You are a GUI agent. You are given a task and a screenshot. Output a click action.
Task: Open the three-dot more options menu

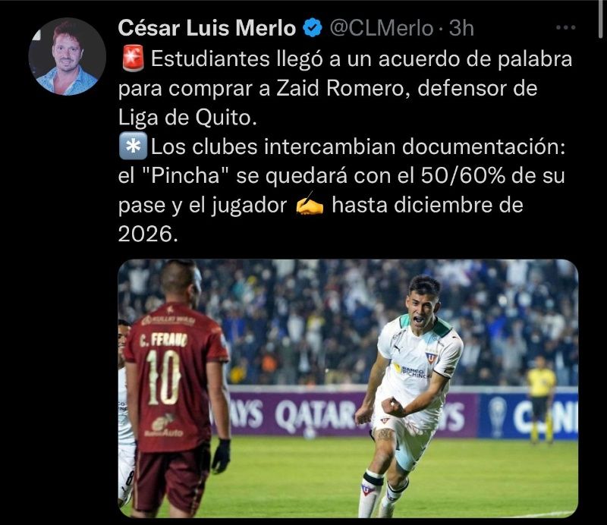[x=565, y=27]
